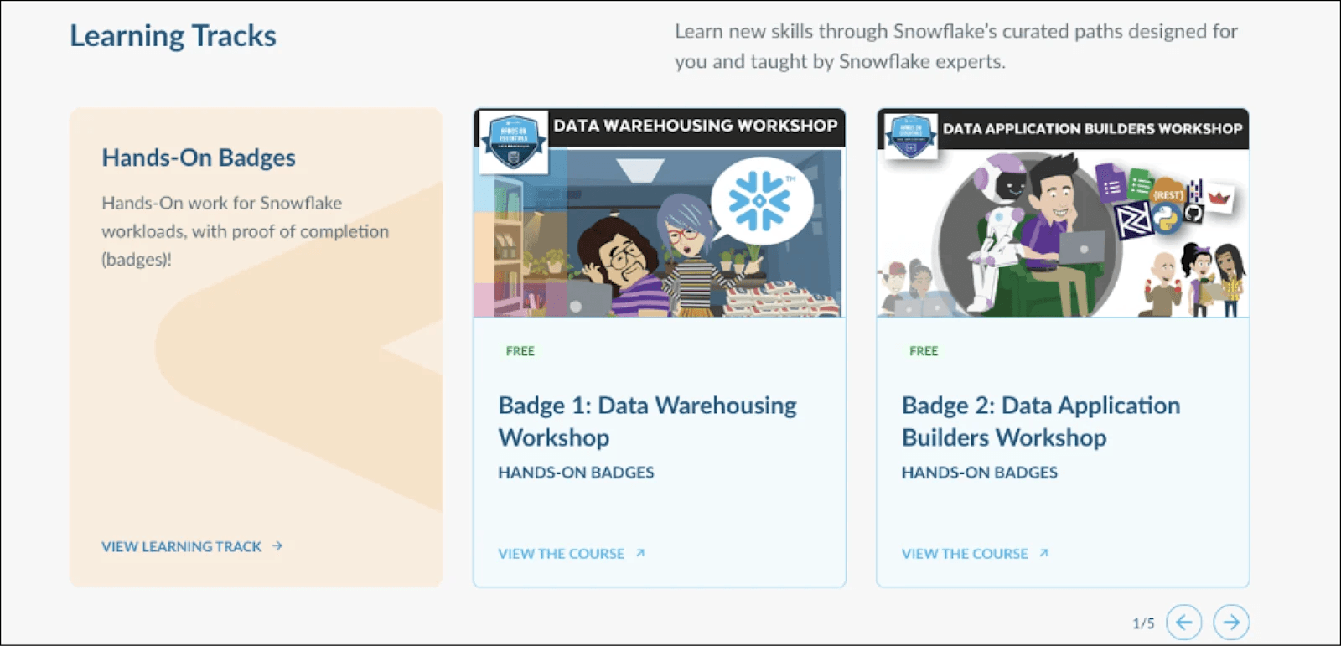
Task: Select Badge 2: Data Application Builders title
Action: (1040, 421)
